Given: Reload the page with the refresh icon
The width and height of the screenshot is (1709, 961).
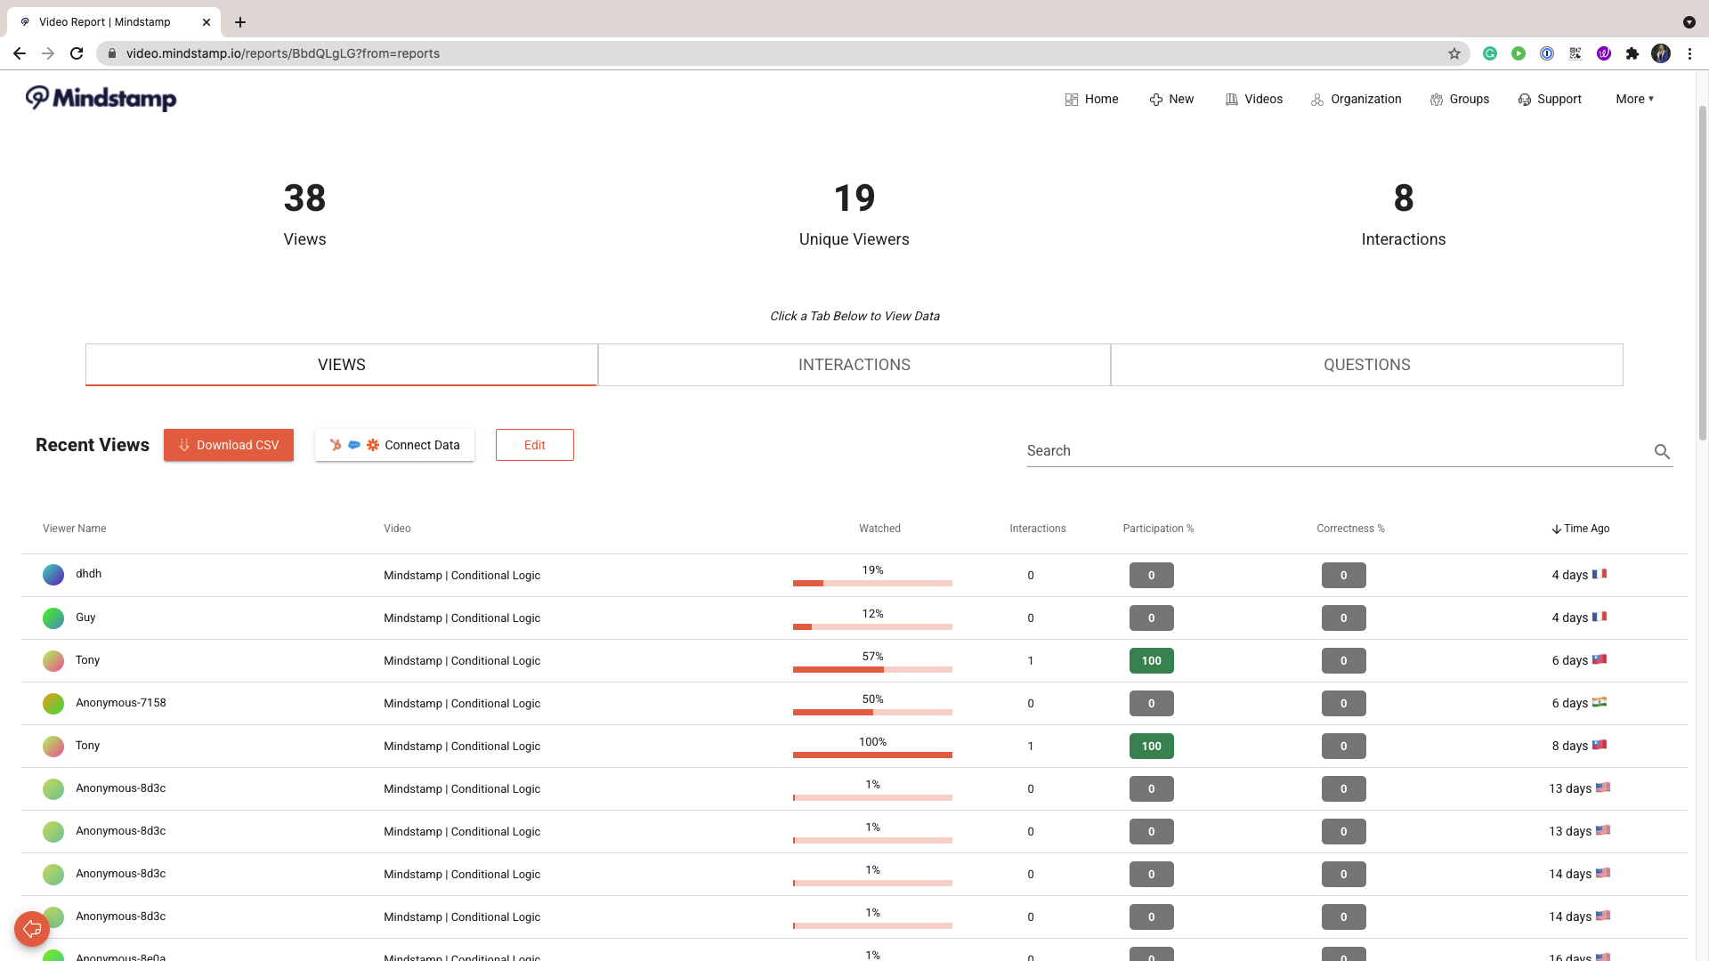Looking at the screenshot, I should pos(77,53).
